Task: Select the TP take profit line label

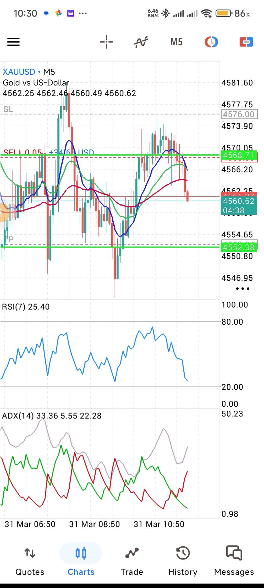Action: 10,239
